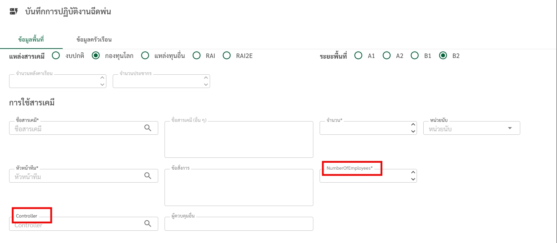This screenshot has height=243, width=557.
Task: Decrease NumberOfEmployees with down arrow
Action: point(413,179)
